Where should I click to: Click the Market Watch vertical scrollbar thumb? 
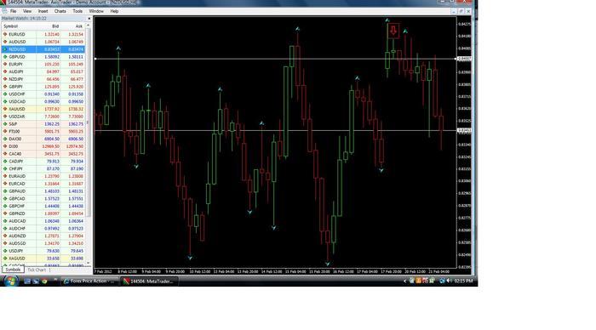point(89,122)
